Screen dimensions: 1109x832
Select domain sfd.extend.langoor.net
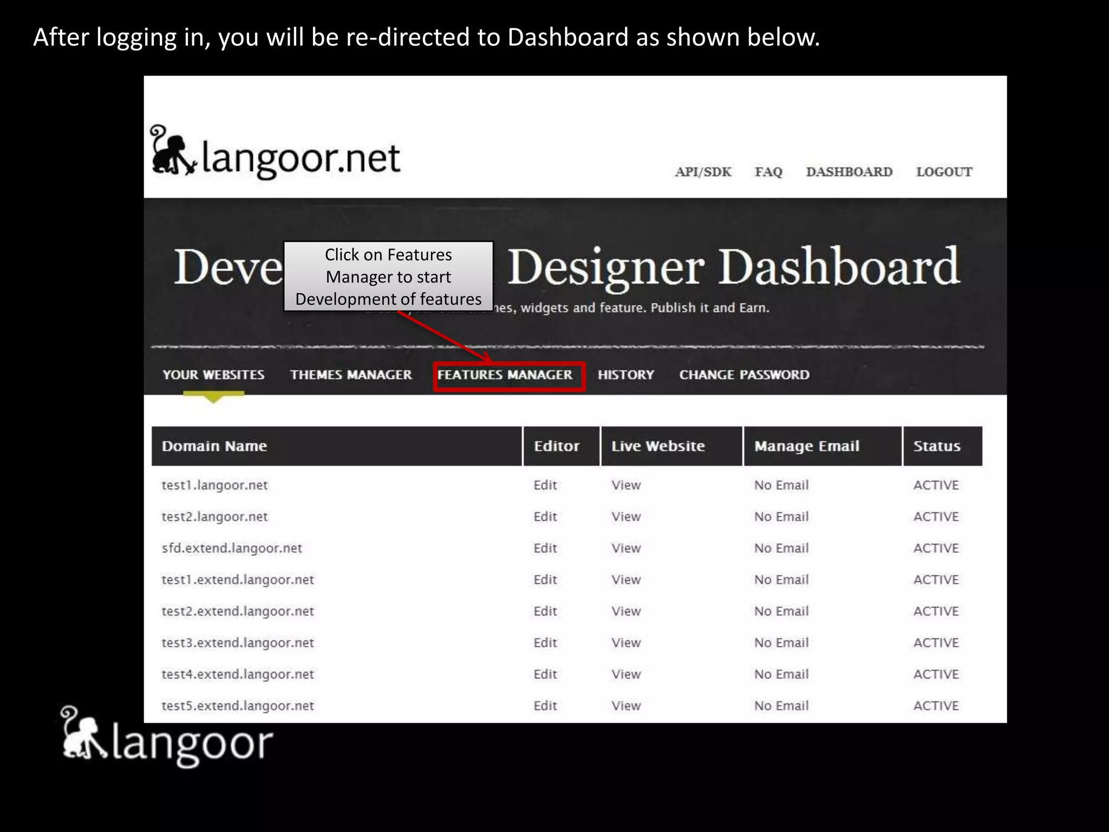tap(232, 548)
